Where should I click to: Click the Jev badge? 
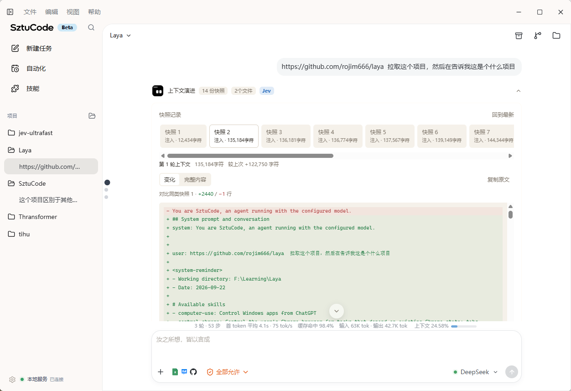point(267,91)
